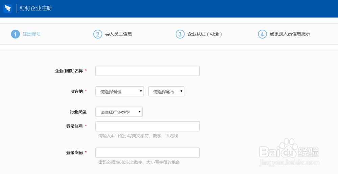Click the 所在地 field label
The width and height of the screenshot is (338, 174).
[76, 91]
